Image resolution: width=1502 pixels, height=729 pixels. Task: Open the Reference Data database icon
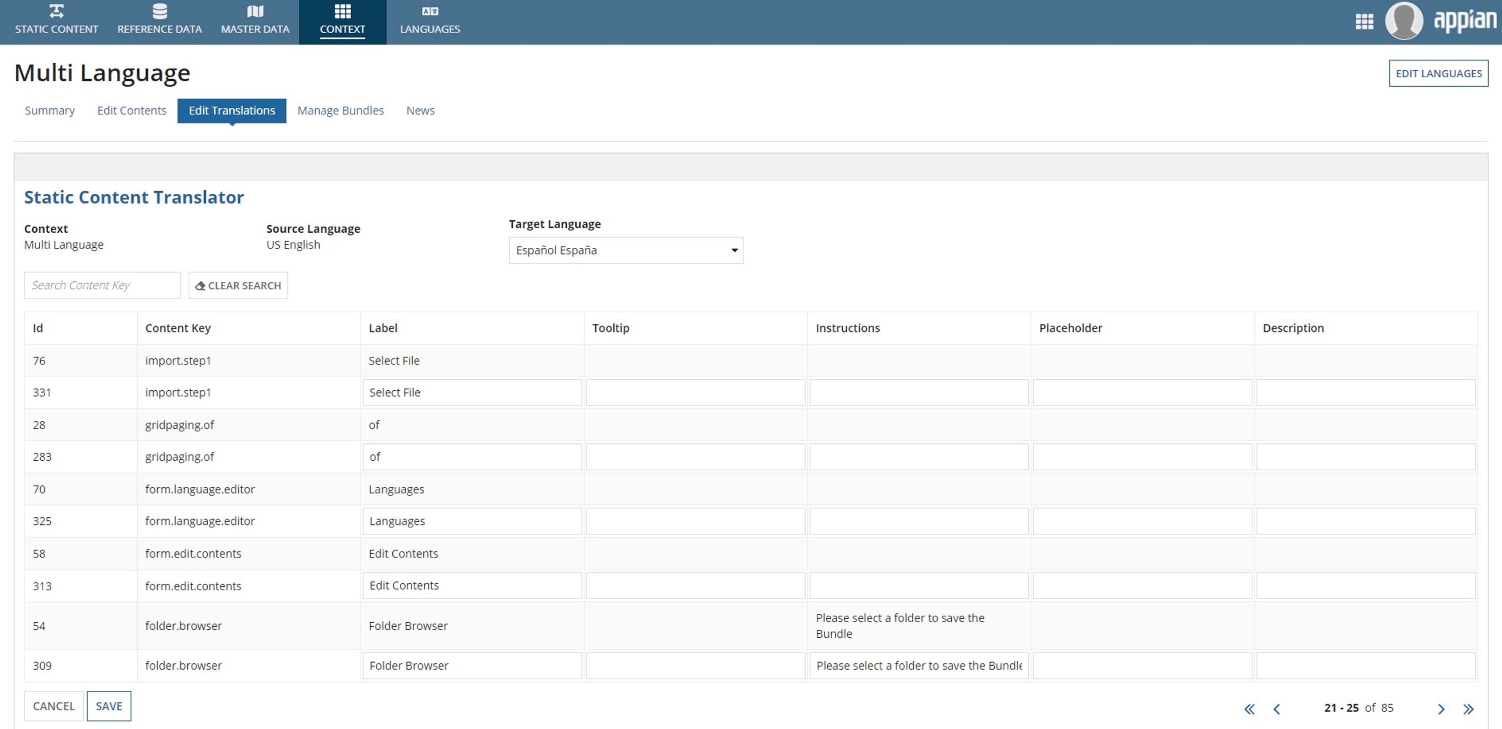point(160,11)
